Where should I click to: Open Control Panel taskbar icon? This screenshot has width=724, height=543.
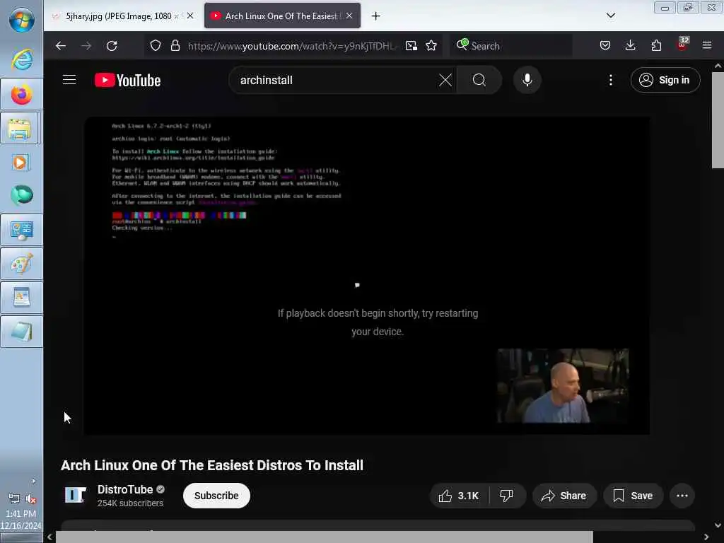click(22, 230)
